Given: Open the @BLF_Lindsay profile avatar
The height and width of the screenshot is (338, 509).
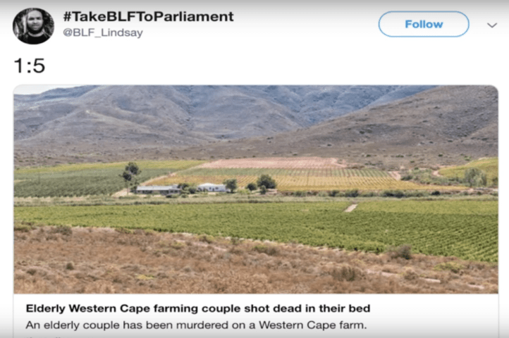Looking at the screenshot, I should pos(33,26).
